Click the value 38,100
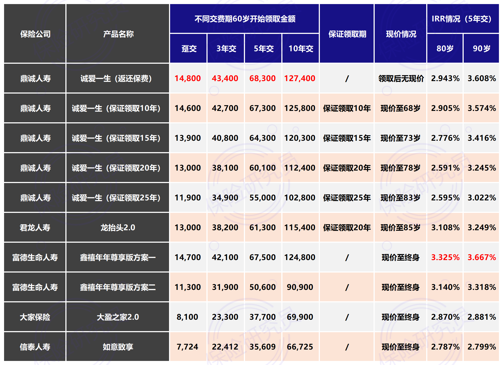 (x=225, y=168)
